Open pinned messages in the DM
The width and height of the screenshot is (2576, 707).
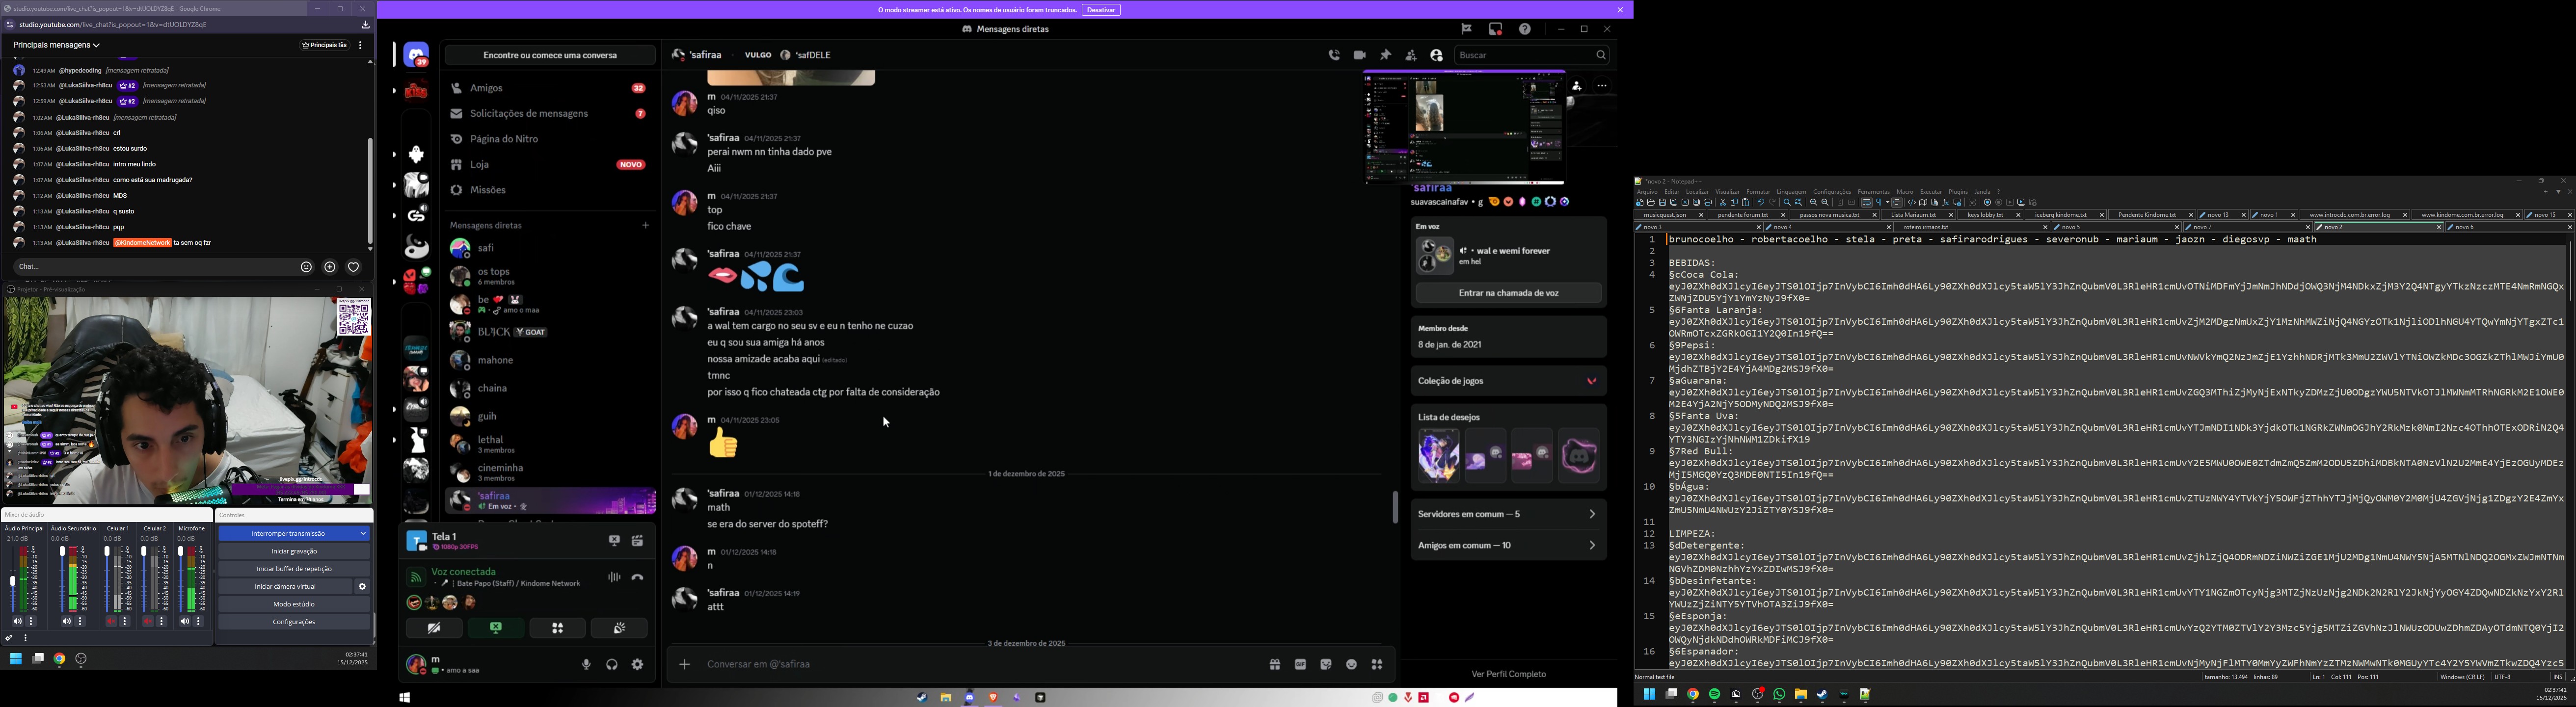tap(1385, 56)
